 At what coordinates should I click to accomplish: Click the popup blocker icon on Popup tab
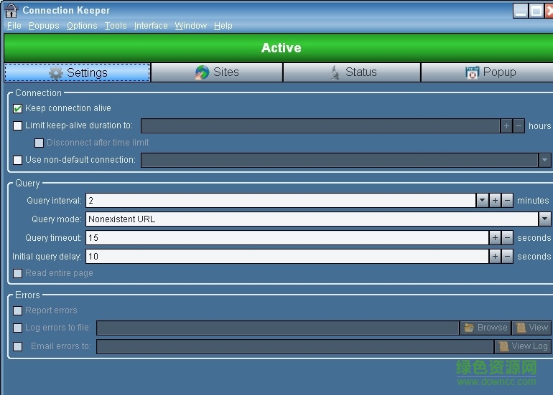click(472, 72)
